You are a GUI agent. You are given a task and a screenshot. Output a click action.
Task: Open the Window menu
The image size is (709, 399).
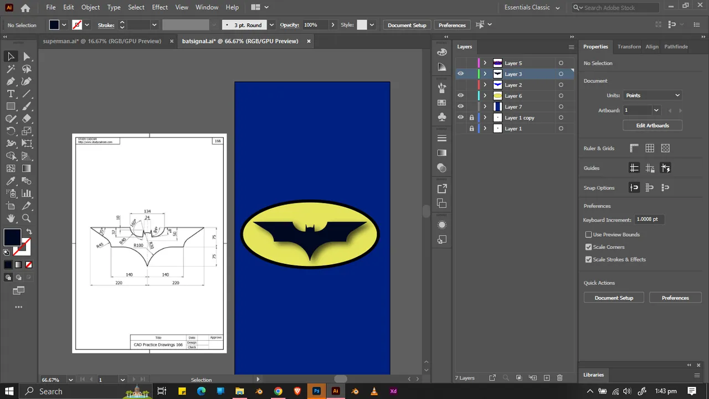point(207,7)
